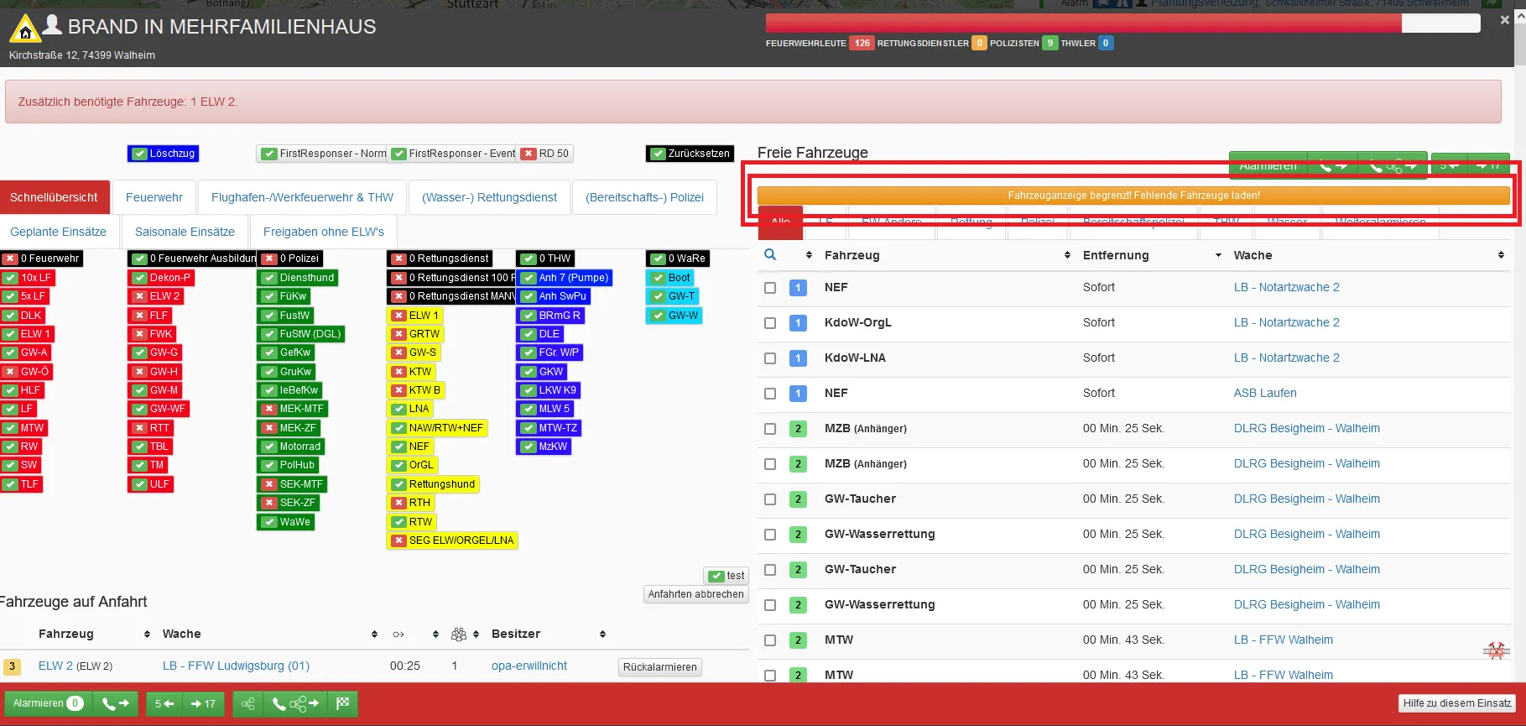Click the checkered flag icon in bottom bar
The height and width of the screenshot is (726, 1526).
(x=342, y=703)
